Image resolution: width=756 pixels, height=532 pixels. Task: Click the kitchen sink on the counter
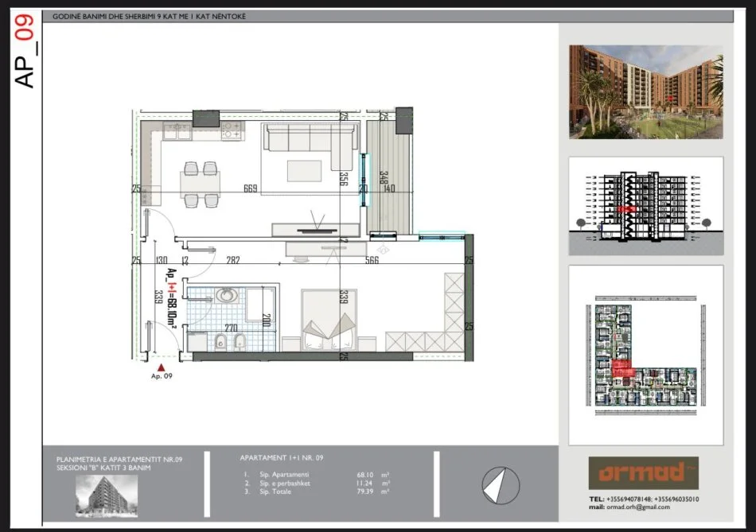[x=177, y=131]
